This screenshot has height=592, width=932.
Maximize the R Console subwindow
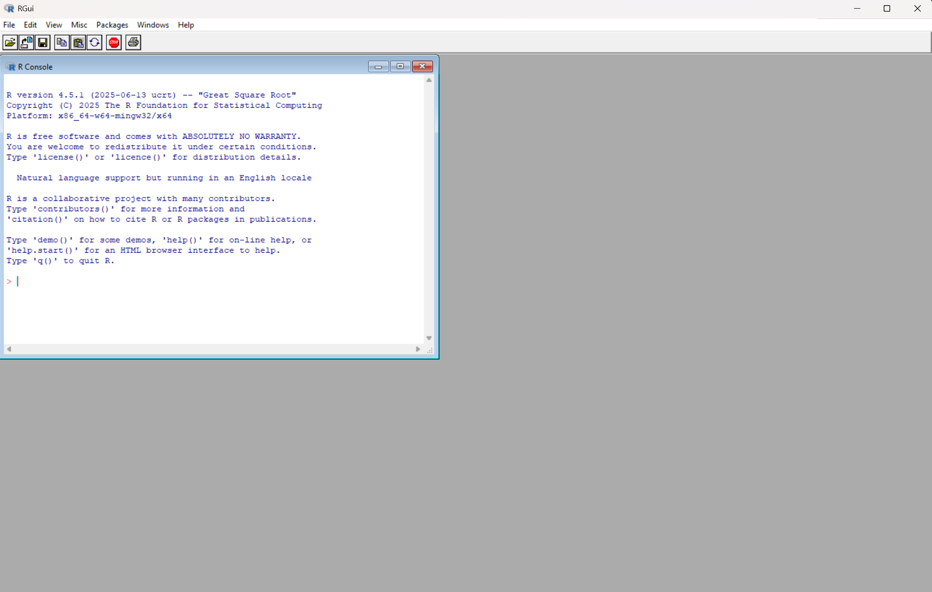coord(400,66)
